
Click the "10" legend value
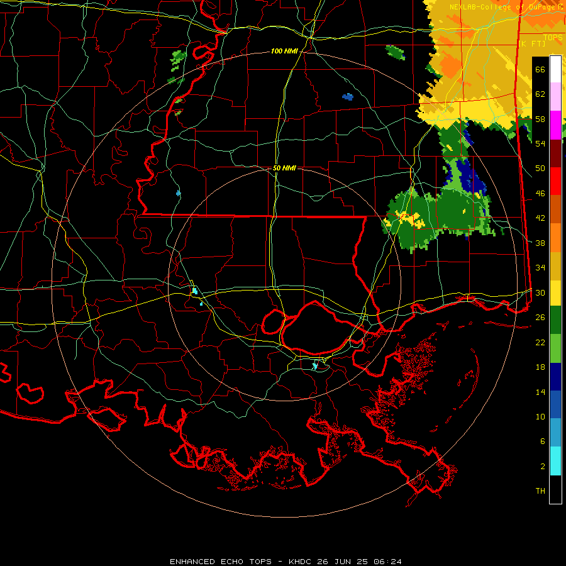click(540, 416)
